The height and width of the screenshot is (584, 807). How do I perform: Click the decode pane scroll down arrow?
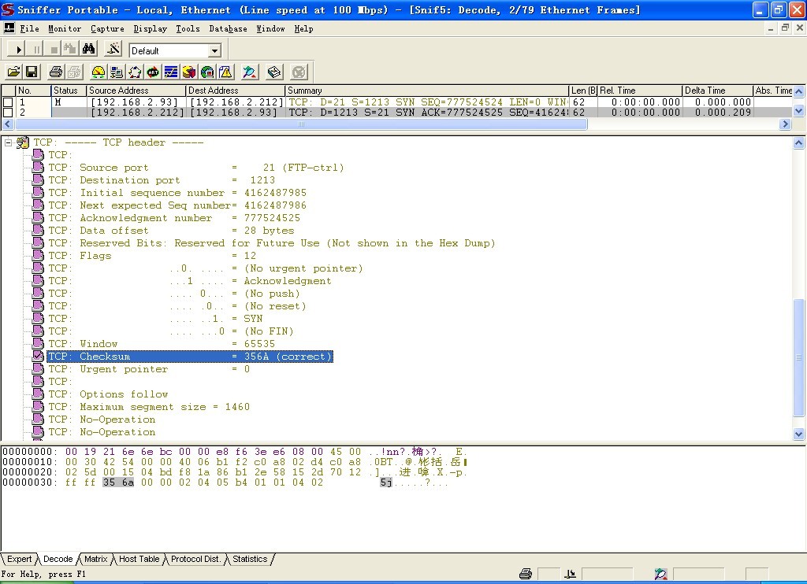[799, 434]
